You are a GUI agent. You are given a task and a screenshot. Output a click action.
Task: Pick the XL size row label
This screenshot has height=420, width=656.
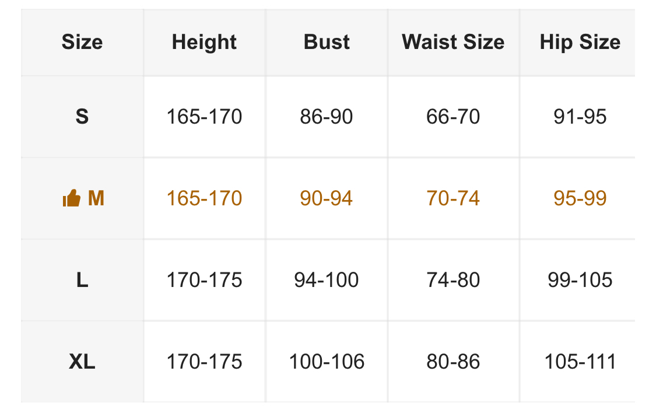click(82, 362)
